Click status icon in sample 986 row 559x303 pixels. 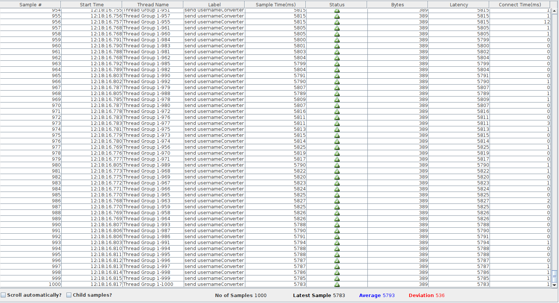pos(337,201)
